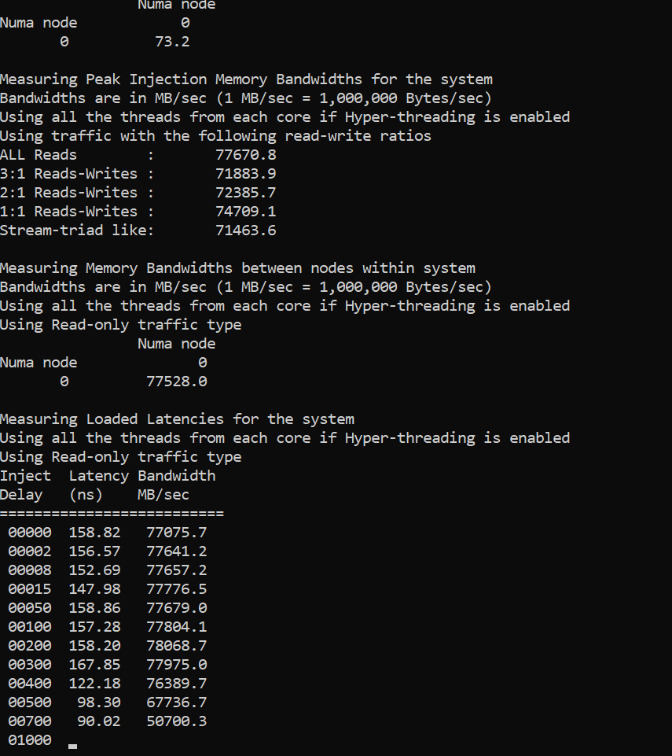Select the bandwidth value 50700.3
Viewport: 672px width, 756px height.
pos(177,721)
